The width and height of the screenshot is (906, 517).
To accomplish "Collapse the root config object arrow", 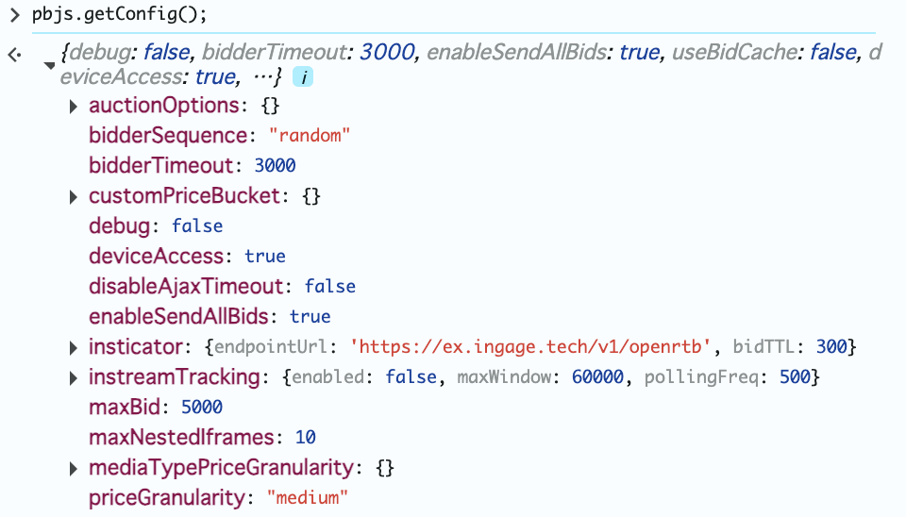I will tap(50, 65).
